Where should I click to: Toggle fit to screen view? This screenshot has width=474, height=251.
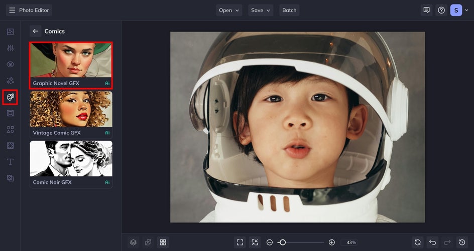[x=240, y=242]
